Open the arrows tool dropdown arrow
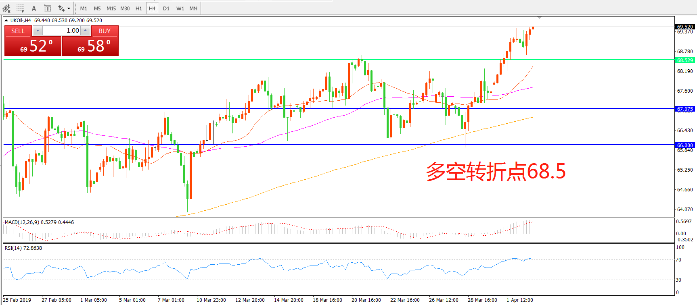This screenshot has height=305, width=697. [x=69, y=8]
